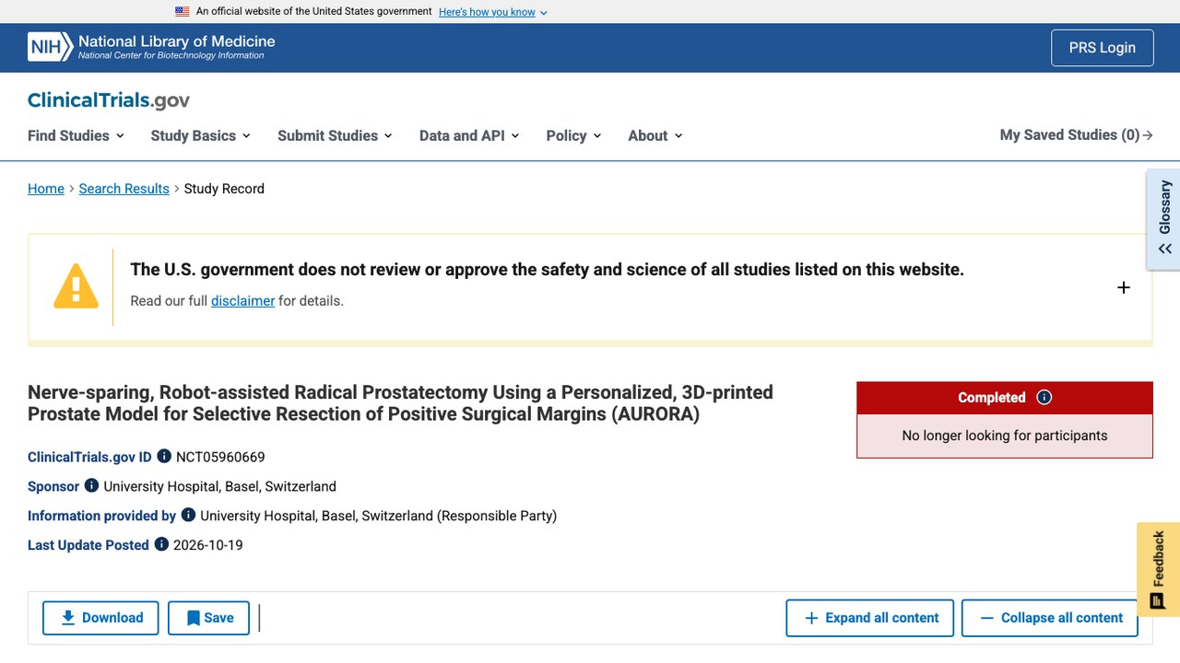The height and width of the screenshot is (663, 1180).
Task: Click Collapse all content button
Action: 1050,618
